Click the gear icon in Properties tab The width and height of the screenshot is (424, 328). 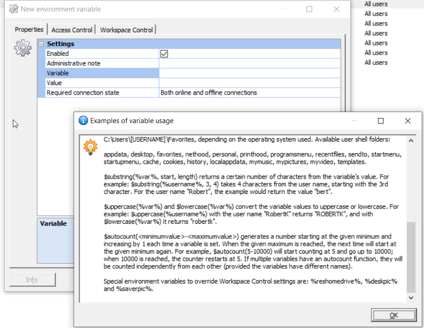click(23, 48)
